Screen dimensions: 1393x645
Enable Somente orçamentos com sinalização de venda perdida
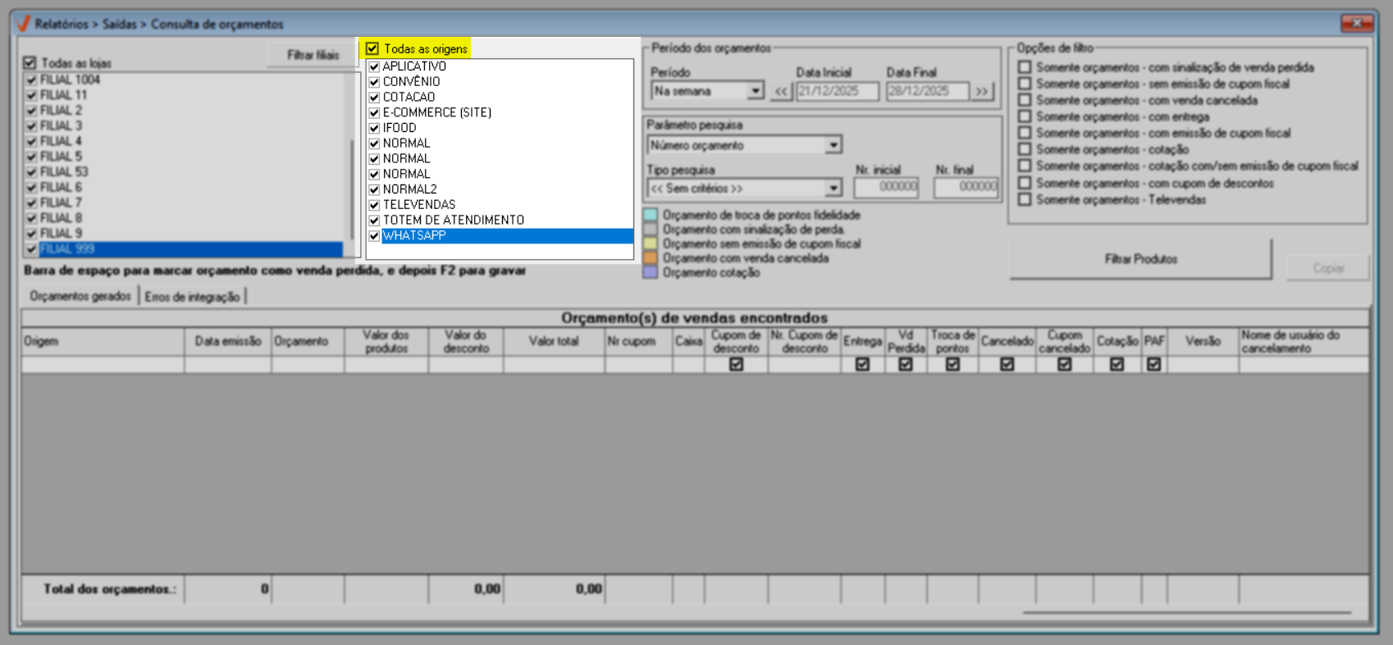pyautogui.click(x=1025, y=67)
